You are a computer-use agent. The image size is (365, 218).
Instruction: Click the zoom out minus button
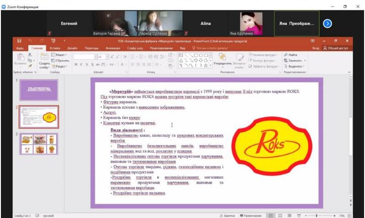pos(306,216)
